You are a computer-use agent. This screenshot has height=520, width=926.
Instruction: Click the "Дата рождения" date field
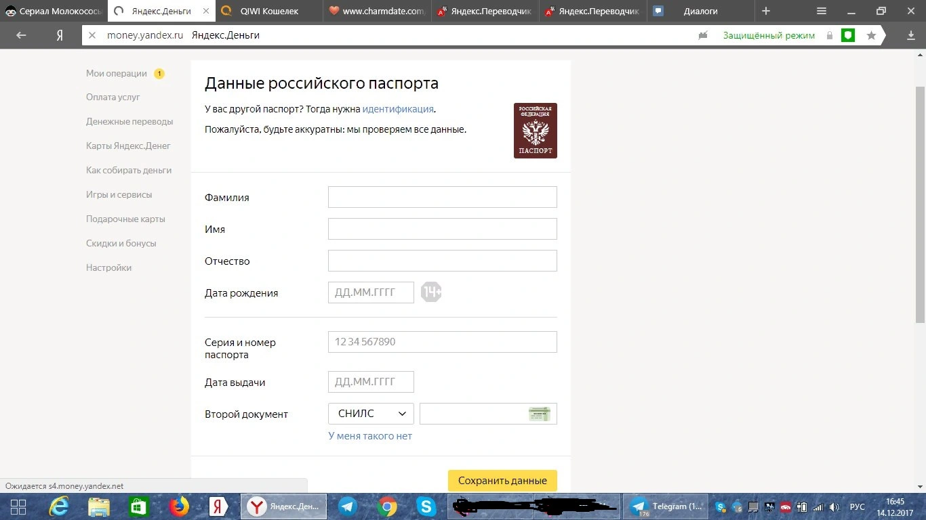coord(371,292)
